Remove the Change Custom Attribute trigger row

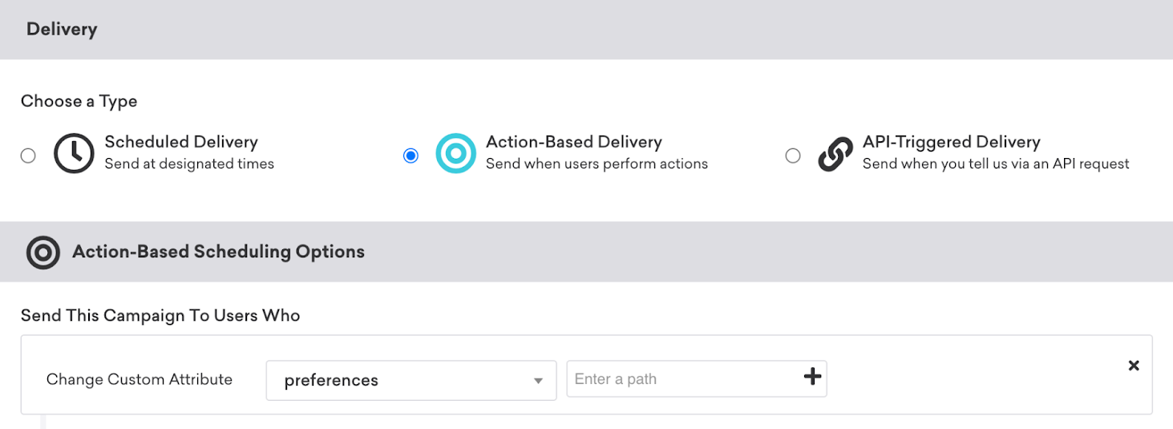tap(1134, 366)
